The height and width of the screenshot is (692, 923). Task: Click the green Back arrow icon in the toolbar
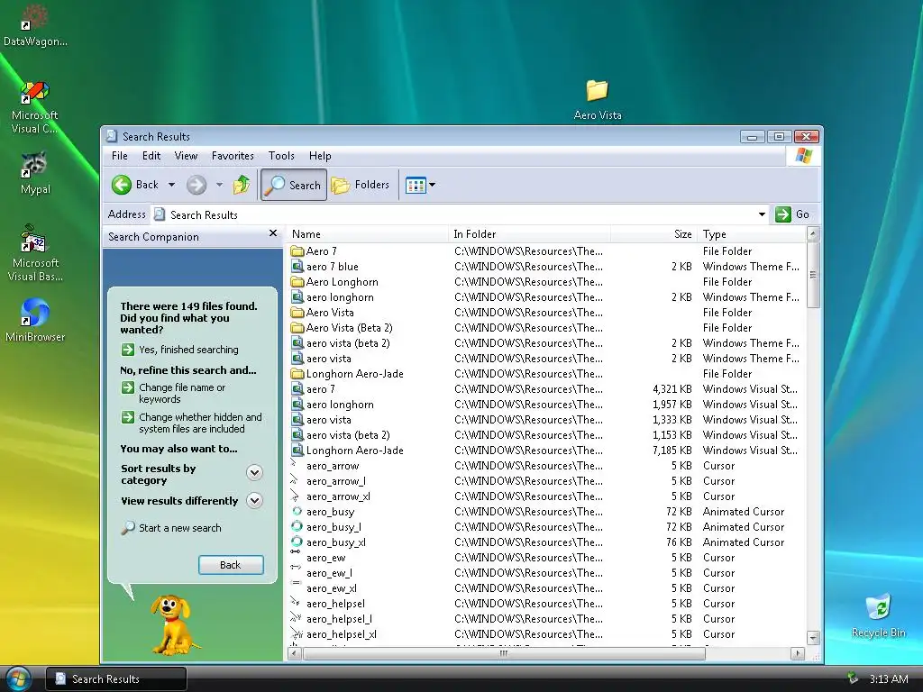tap(122, 185)
